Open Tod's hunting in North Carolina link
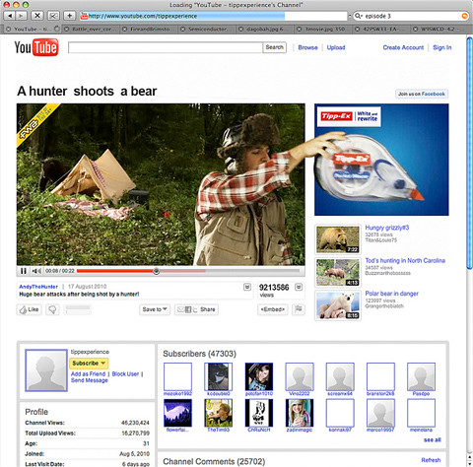Screen dimensions: 473x467 pyautogui.click(x=405, y=260)
